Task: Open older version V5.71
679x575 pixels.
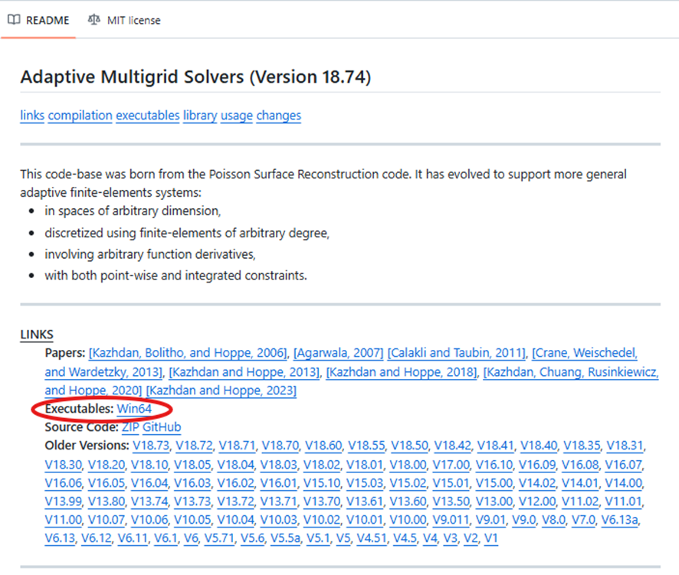Action: click(x=219, y=539)
